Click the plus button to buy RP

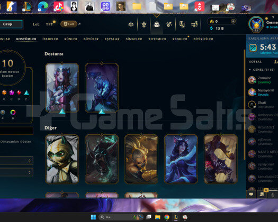(233, 21)
